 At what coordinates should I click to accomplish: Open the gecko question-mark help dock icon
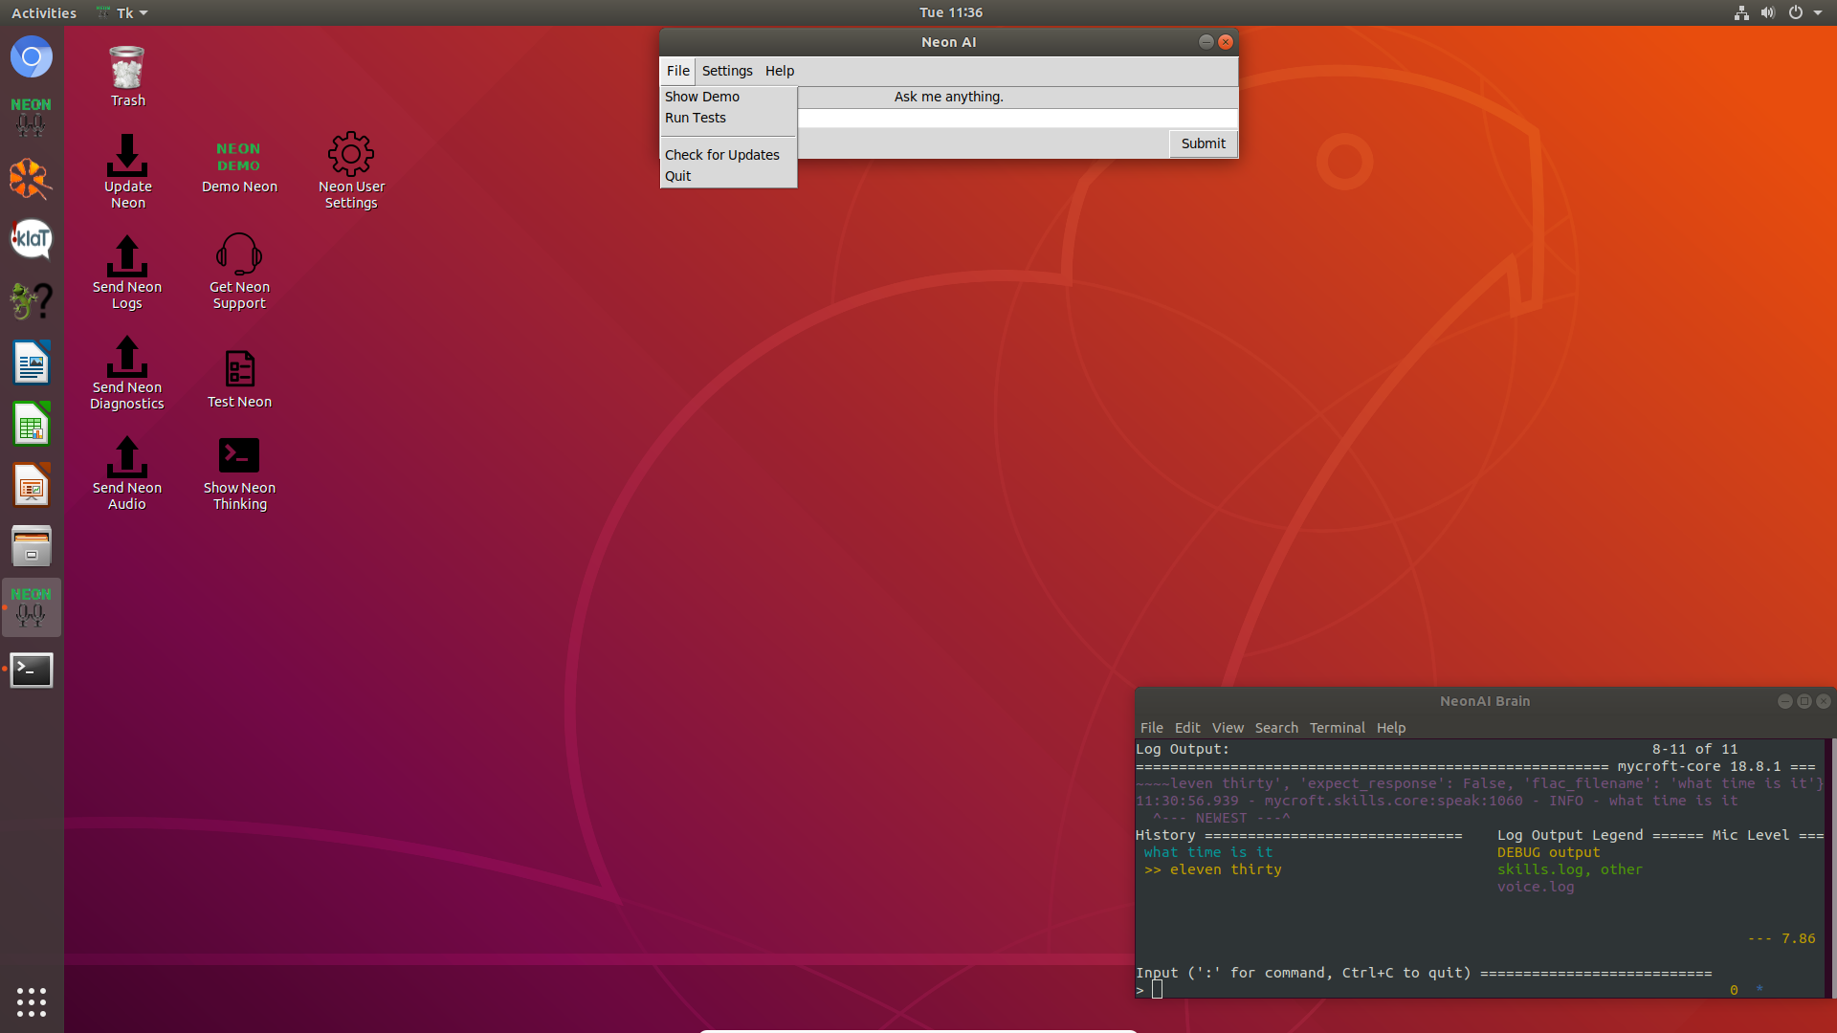32,301
